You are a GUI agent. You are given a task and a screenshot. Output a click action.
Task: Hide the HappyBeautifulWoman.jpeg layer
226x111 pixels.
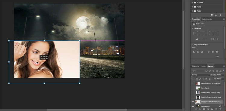click(x=193, y=102)
